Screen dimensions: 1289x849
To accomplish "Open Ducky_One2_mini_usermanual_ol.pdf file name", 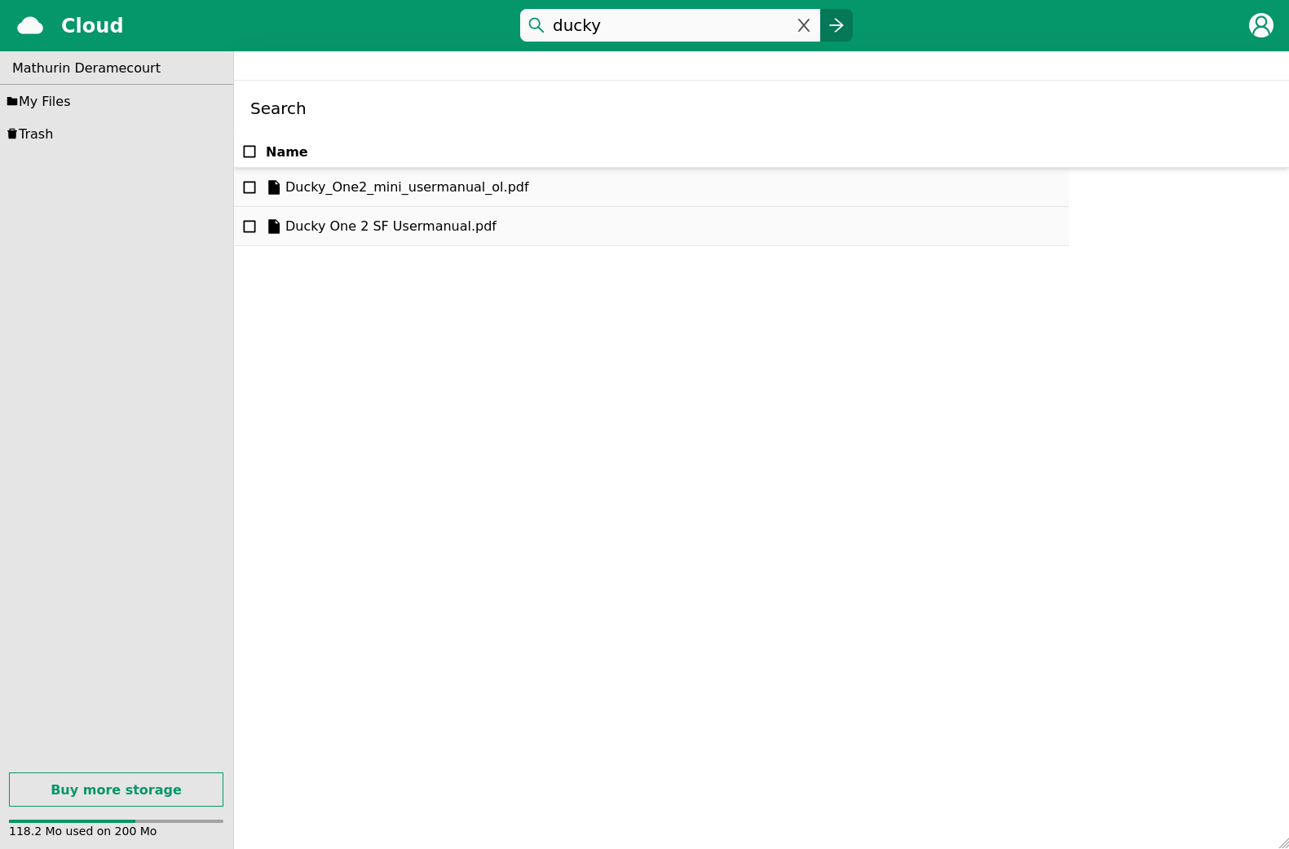I will tap(407, 187).
